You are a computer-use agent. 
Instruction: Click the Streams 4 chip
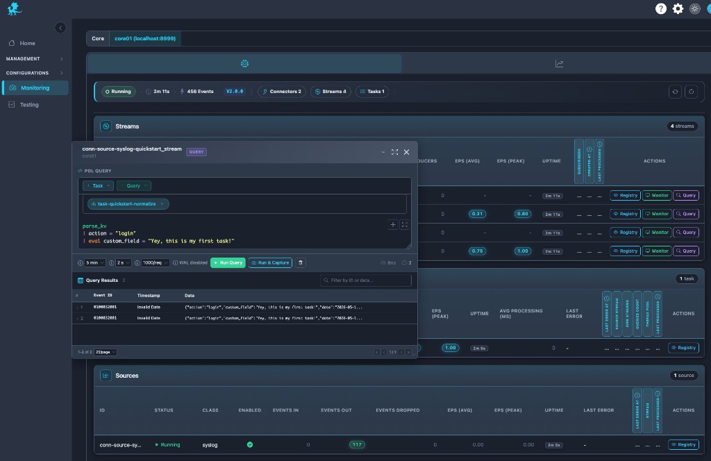(x=331, y=92)
